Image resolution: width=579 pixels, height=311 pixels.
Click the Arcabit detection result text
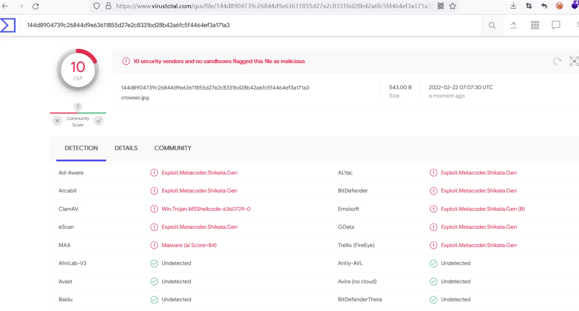click(199, 191)
